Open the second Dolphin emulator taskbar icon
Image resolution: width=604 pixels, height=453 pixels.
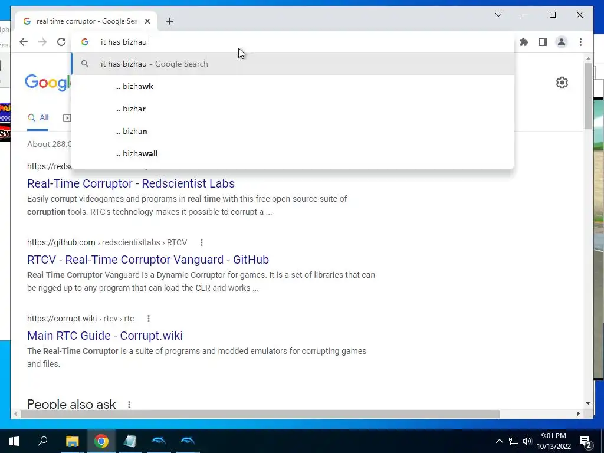(x=188, y=441)
